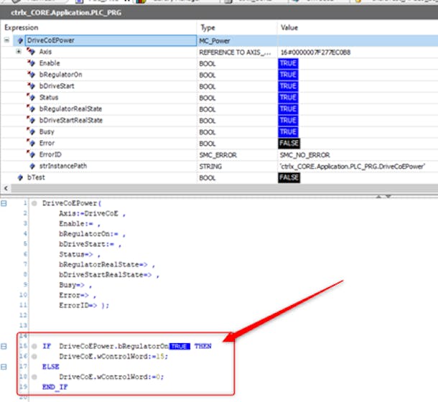Click the TRUE value of Busy
This screenshot has width=438, height=402.
tap(288, 132)
